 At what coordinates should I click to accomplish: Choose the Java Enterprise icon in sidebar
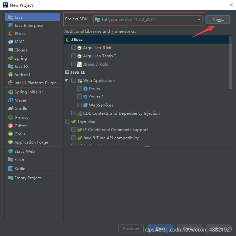click(x=11, y=26)
